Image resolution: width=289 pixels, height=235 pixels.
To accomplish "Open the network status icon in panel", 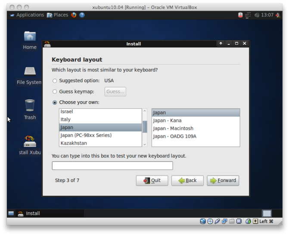I will point(248,15).
